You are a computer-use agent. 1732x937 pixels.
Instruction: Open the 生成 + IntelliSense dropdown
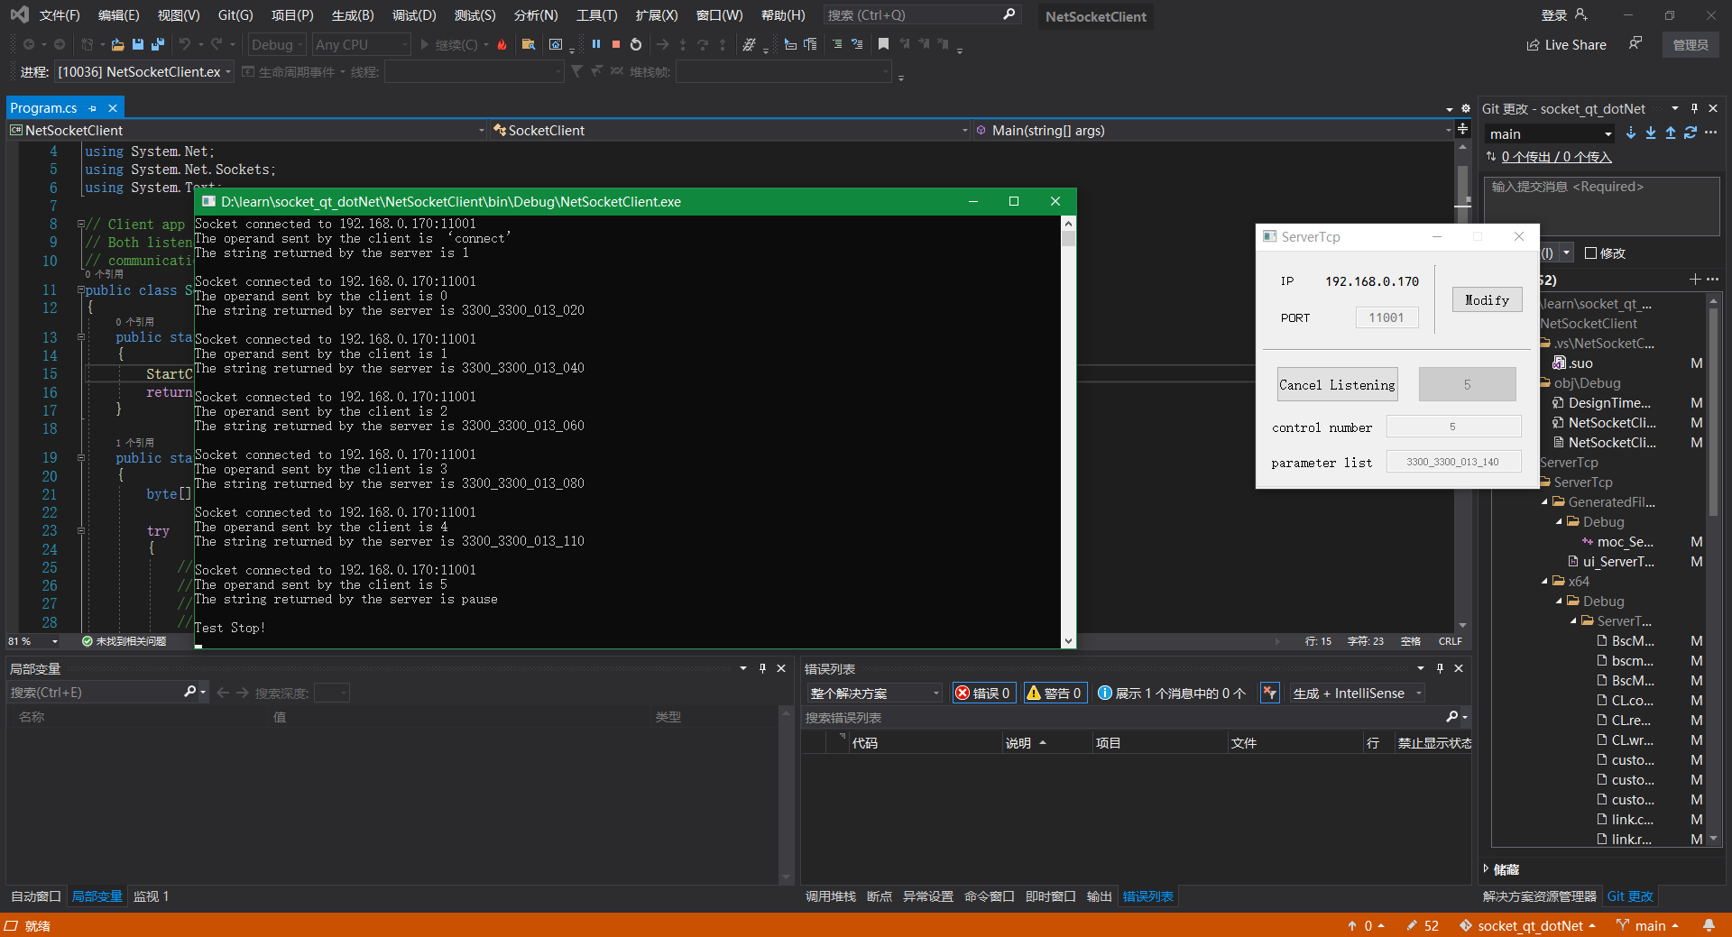(1357, 693)
